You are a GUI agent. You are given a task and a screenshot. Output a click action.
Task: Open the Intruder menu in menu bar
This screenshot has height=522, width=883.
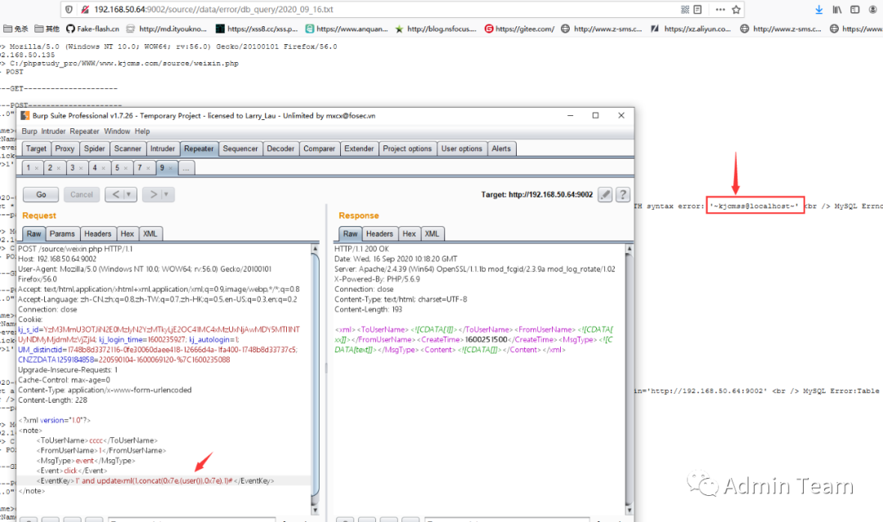coord(53,131)
